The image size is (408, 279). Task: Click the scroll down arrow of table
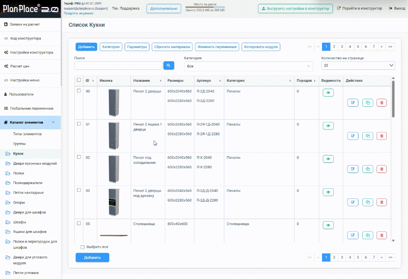(x=393, y=241)
